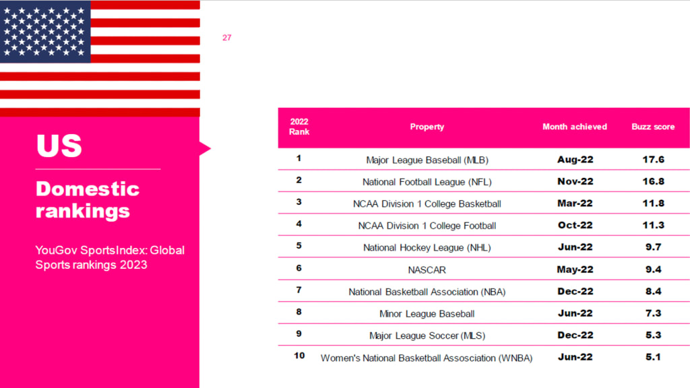Click the Major League Soccer (MLS) entry
690x388 pixels.
[x=427, y=335]
